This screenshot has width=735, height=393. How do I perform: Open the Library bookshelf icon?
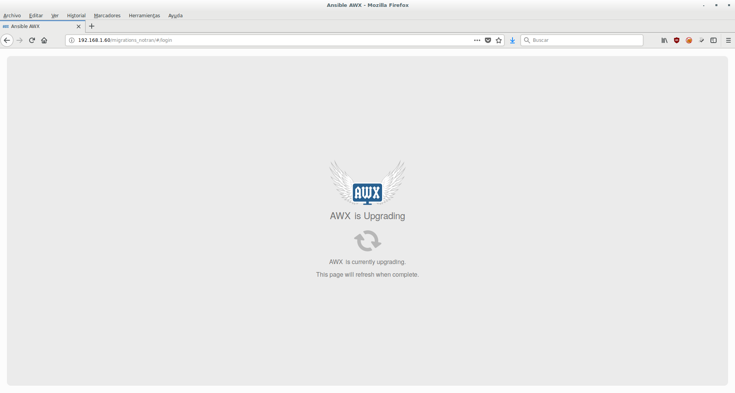(664, 40)
